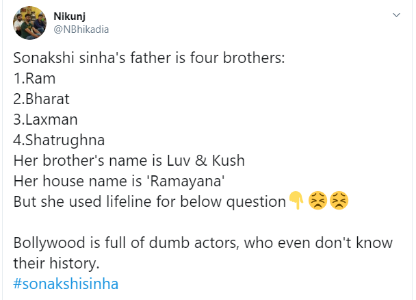416x300 pixels.
Task: Click the first persevering face emoji
Action: pyautogui.click(x=317, y=201)
